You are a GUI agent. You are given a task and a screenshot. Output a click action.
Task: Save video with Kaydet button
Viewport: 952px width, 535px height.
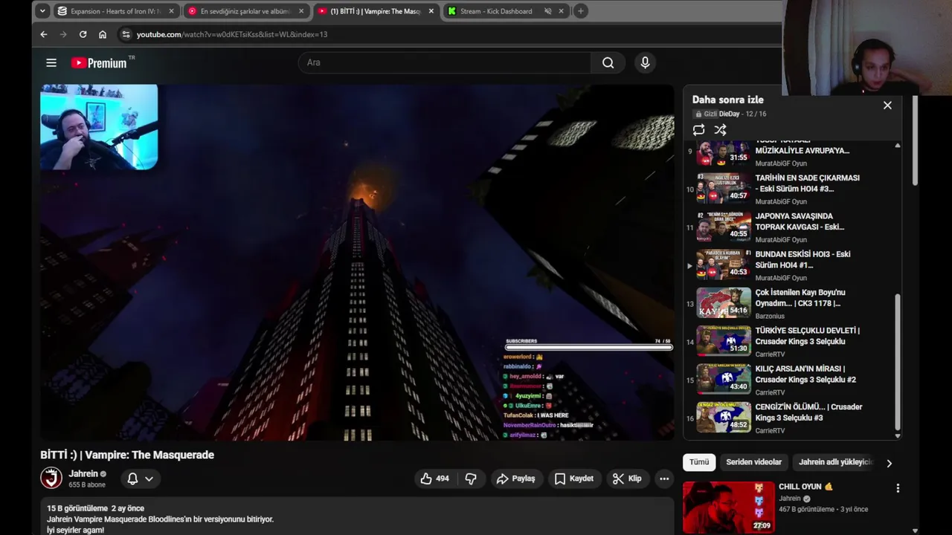574,479
